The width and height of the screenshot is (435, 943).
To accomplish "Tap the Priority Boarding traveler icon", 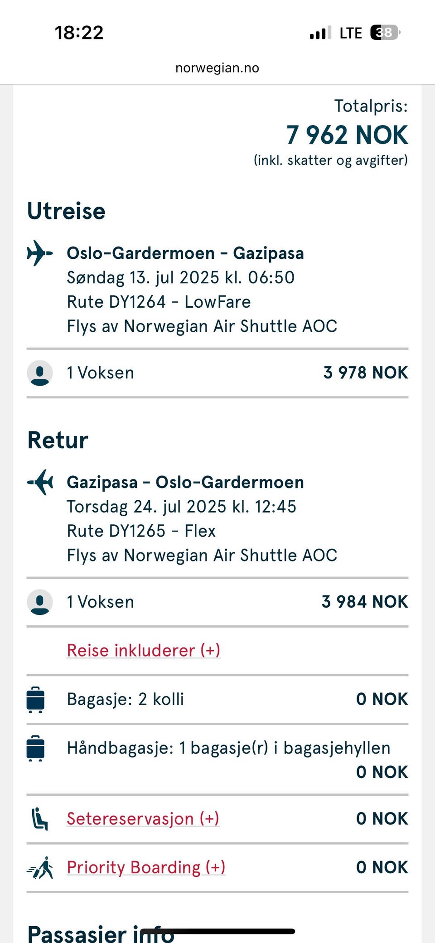I will coord(40,867).
